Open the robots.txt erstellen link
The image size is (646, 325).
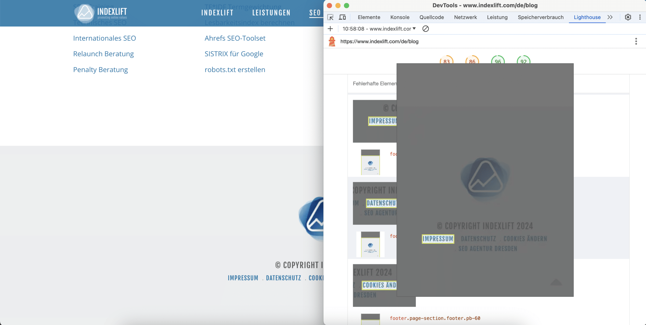tap(235, 70)
